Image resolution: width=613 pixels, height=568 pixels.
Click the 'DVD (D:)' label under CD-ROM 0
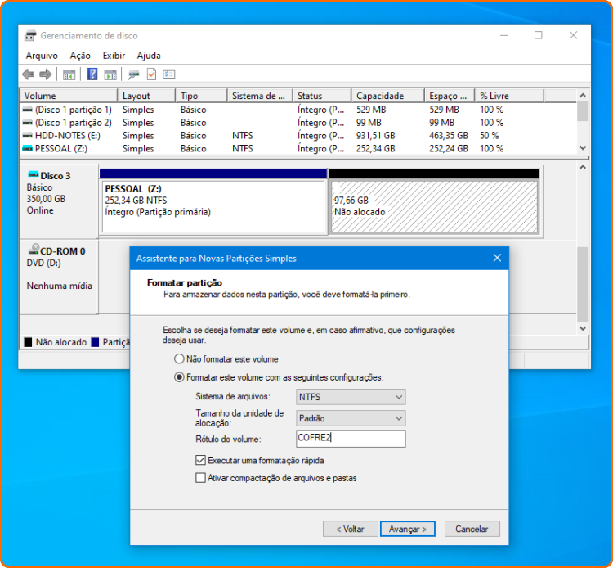pos(44,263)
